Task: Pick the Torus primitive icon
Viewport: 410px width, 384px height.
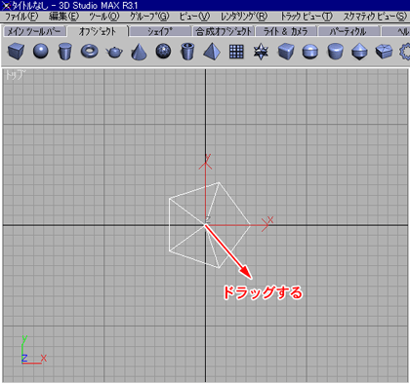Action: point(90,52)
